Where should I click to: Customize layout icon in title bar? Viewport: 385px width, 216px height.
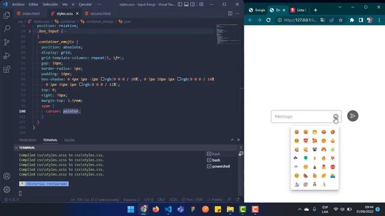[202, 4]
